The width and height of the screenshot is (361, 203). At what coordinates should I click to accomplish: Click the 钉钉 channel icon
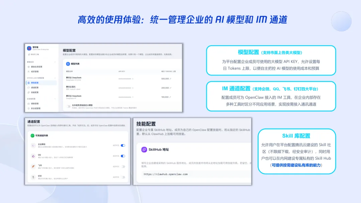coord(33,177)
